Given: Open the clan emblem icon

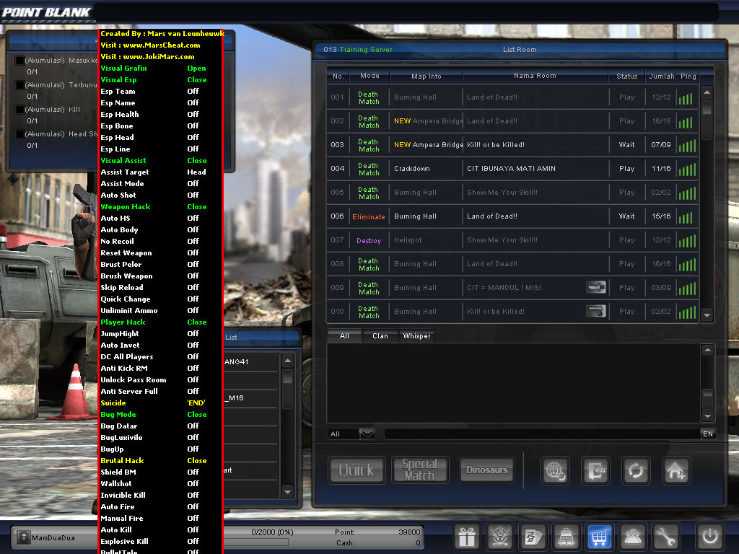Looking at the screenshot, I should [500, 536].
